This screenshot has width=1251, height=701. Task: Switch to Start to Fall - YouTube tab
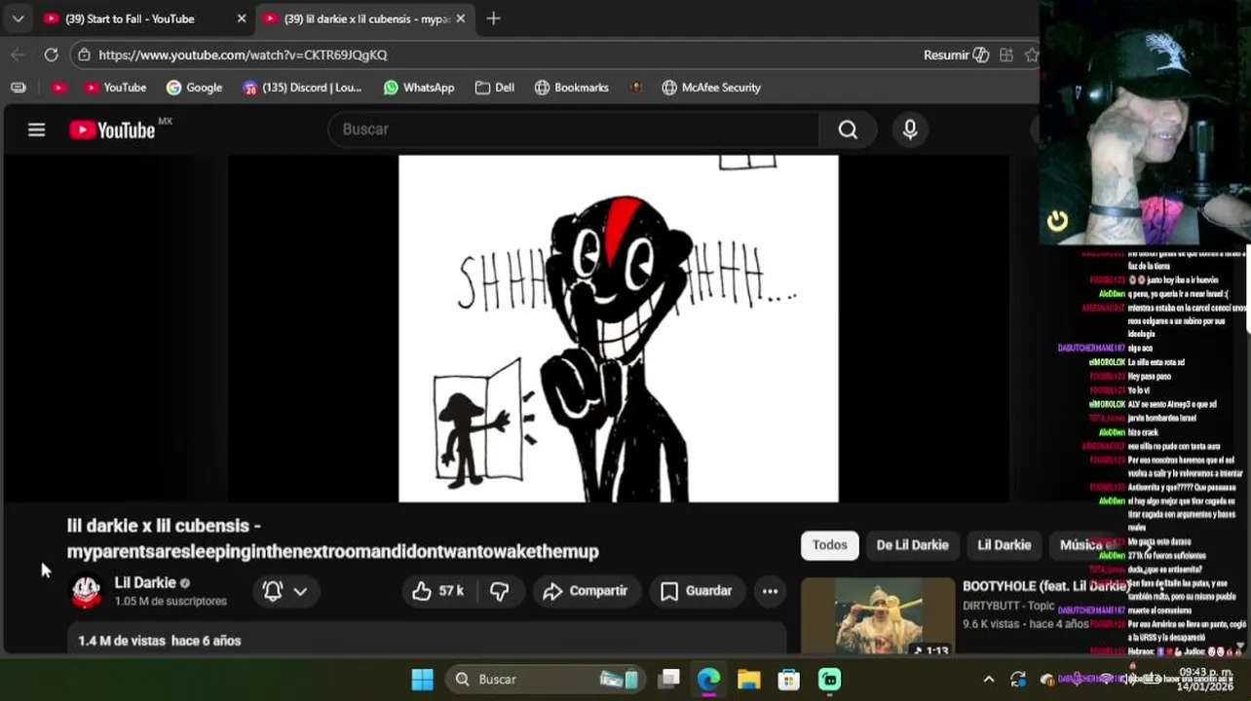click(x=130, y=18)
